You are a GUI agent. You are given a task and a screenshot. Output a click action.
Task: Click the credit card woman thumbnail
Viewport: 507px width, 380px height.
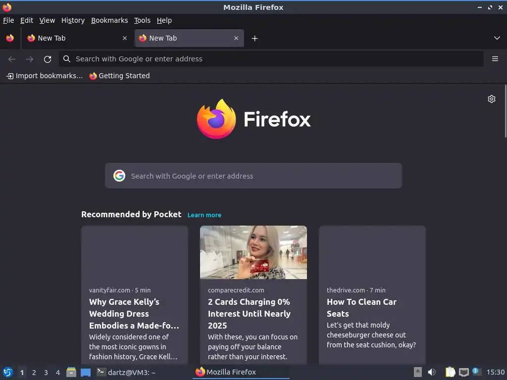253,252
